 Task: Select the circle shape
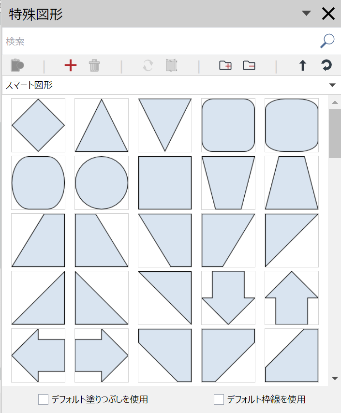click(x=102, y=183)
